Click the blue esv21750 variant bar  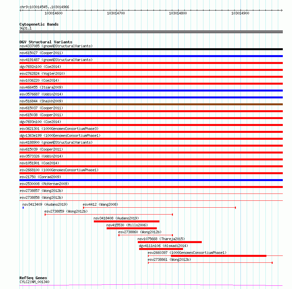point(151,180)
